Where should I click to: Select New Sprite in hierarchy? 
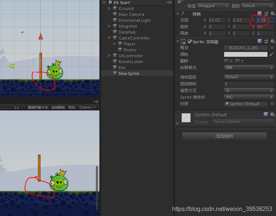tap(129, 73)
